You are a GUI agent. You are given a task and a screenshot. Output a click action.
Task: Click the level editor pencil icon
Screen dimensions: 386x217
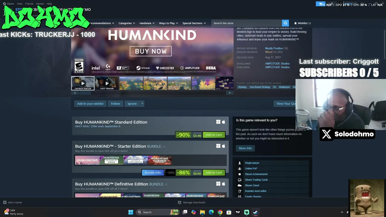tap(240, 191)
